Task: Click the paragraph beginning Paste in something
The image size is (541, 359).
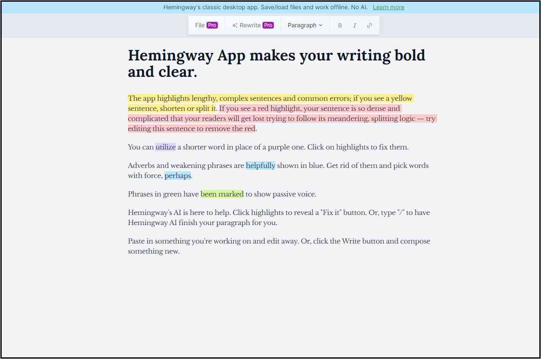Action: (x=279, y=246)
